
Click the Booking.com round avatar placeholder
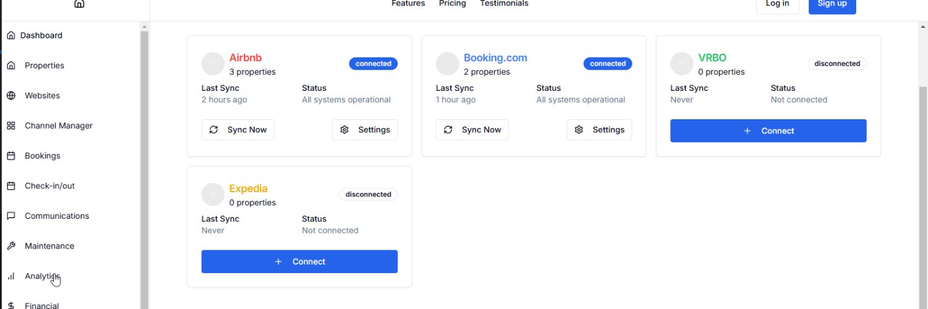447,64
